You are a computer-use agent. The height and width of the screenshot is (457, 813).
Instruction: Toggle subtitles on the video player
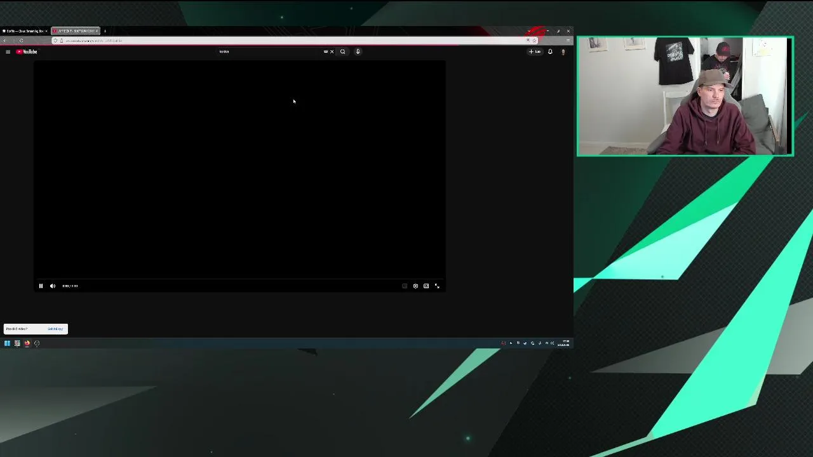405,286
